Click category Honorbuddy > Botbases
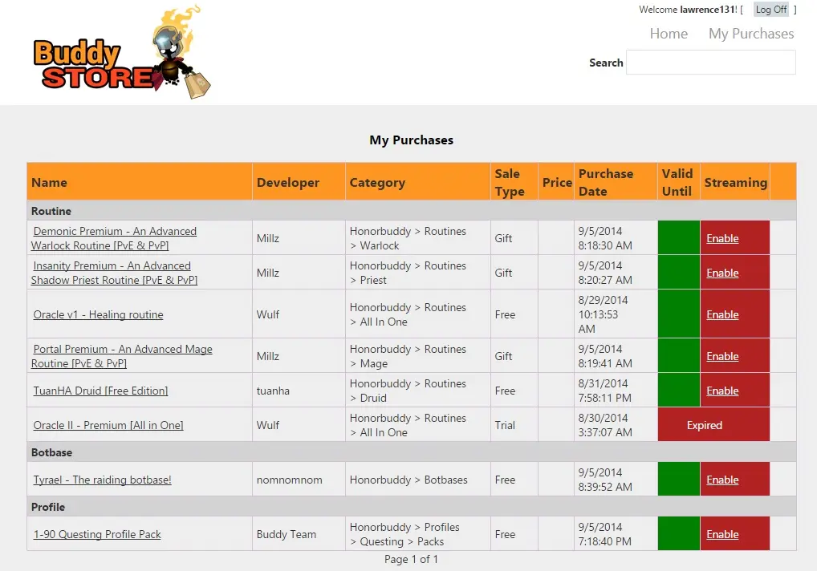The image size is (817, 571). [x=408, y=480]
